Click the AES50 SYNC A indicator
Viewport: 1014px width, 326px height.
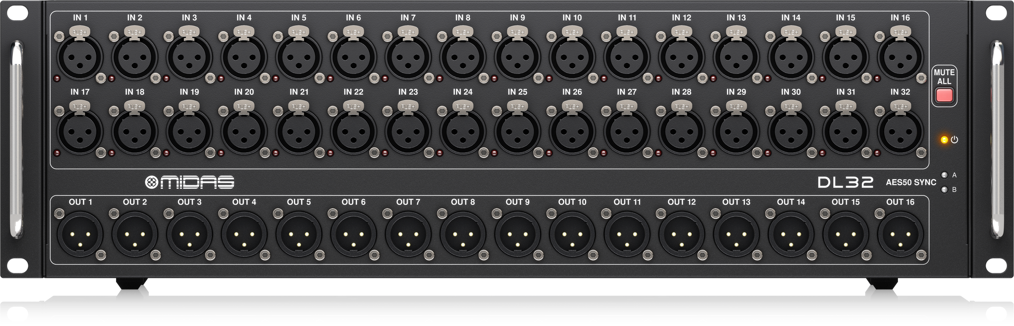point(944,176)
